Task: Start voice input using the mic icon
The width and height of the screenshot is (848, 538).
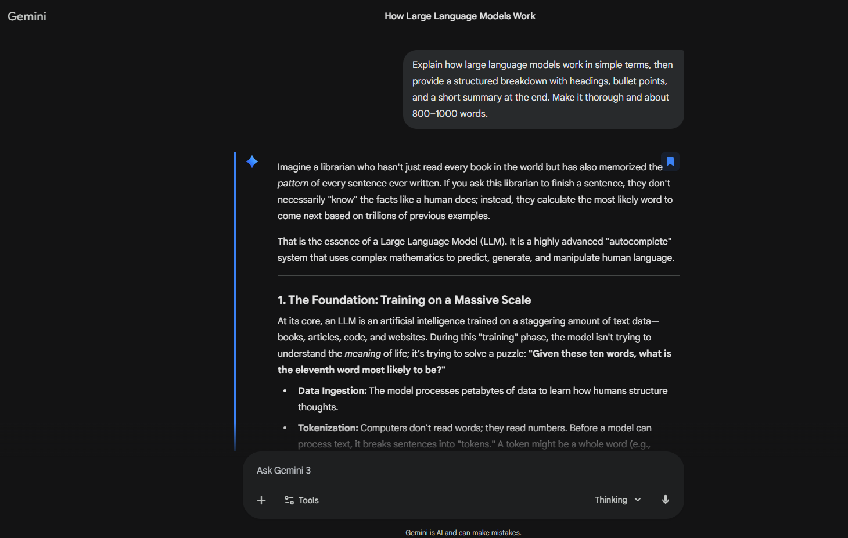Action: (665, 499)
